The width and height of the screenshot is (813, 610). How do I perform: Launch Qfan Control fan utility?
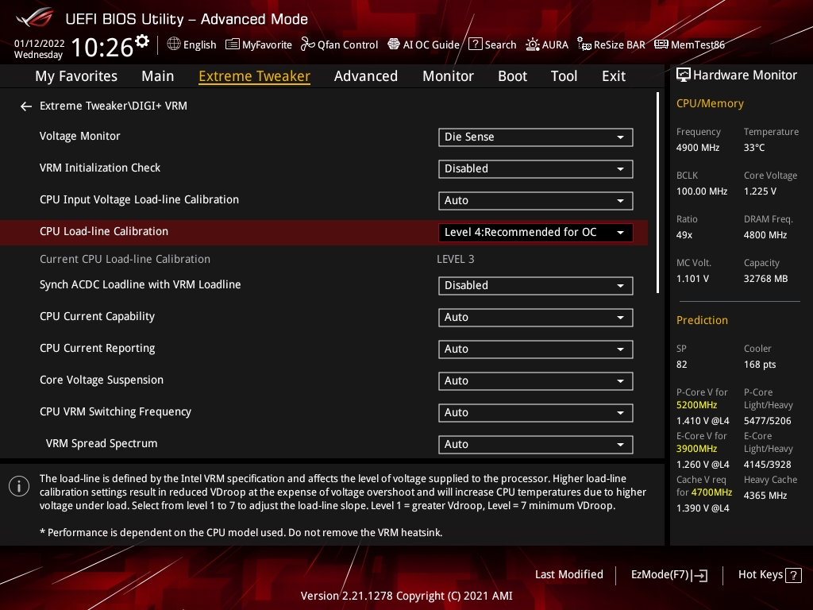click(x=339, y=44)
